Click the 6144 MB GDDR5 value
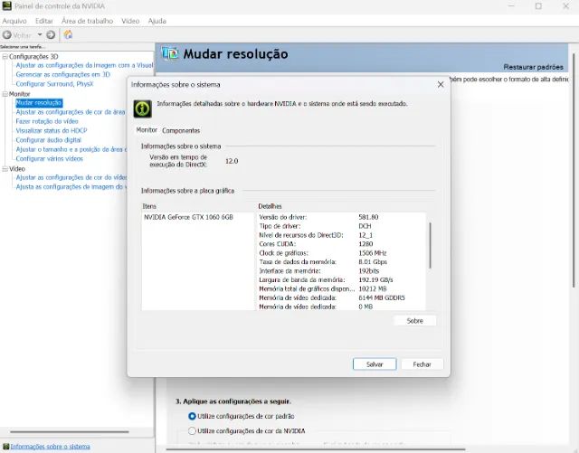Image resolution: width=579 pixels, height=453 pixels. tap(382, 297)
